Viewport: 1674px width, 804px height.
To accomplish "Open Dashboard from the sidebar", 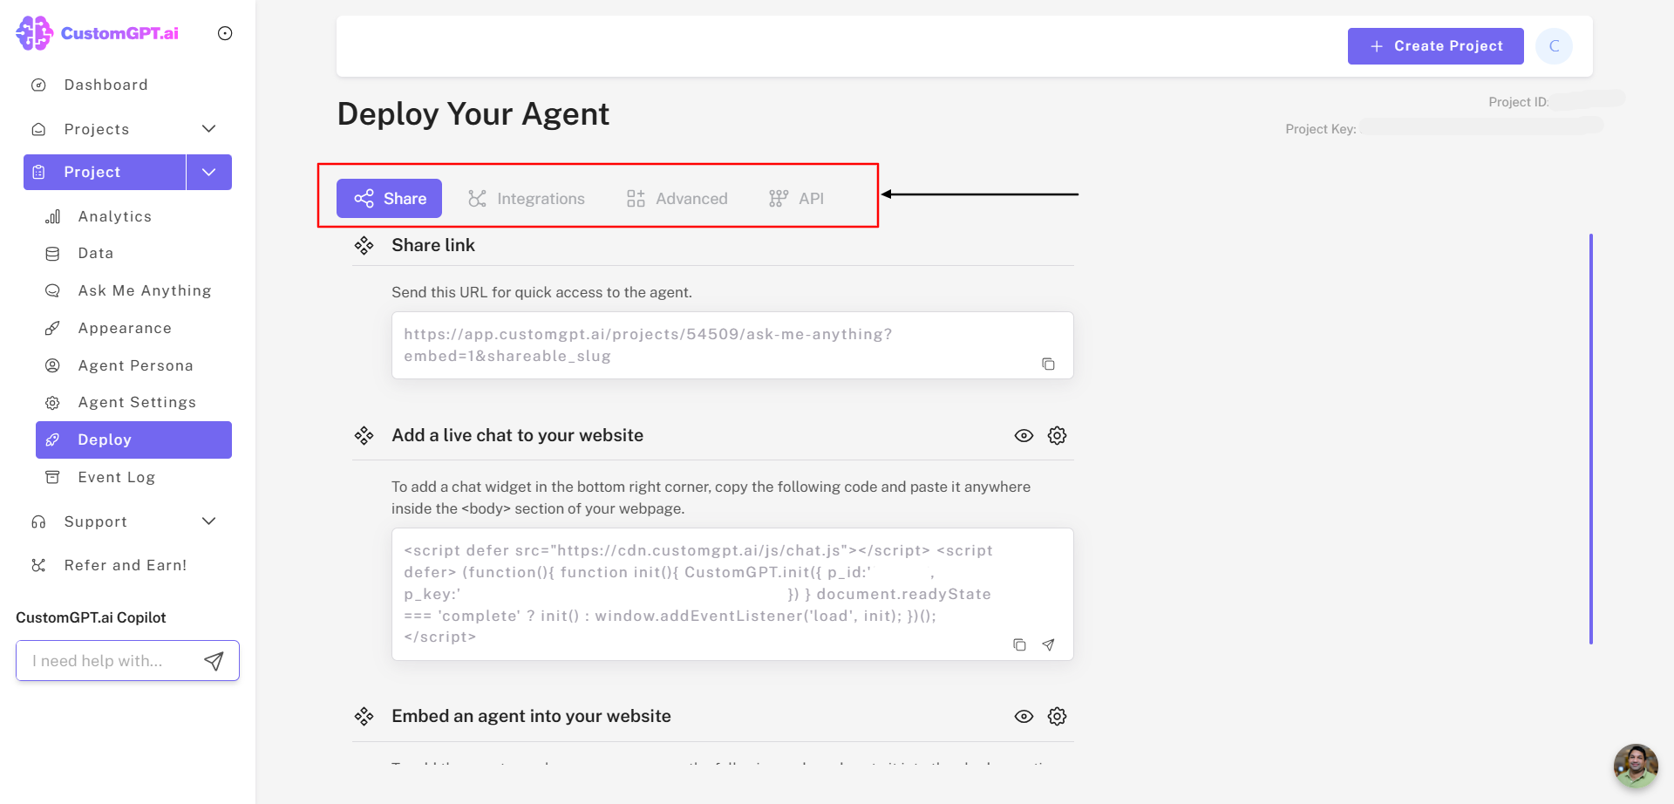I will coord(105,85).
